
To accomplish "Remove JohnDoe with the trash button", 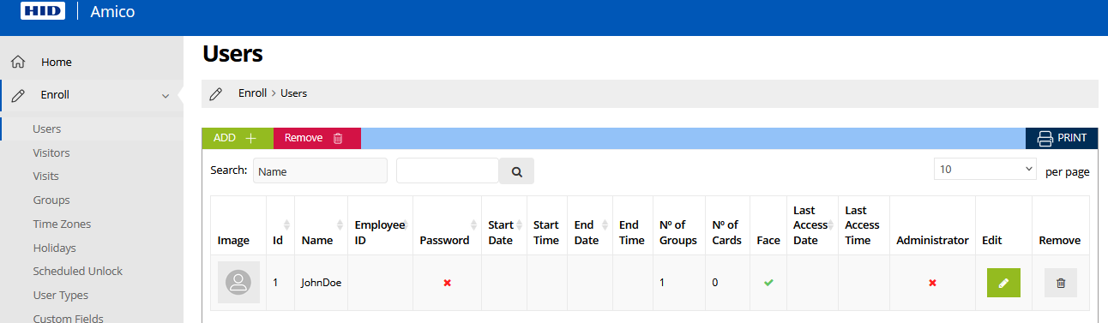I will tap(1060, 283).
